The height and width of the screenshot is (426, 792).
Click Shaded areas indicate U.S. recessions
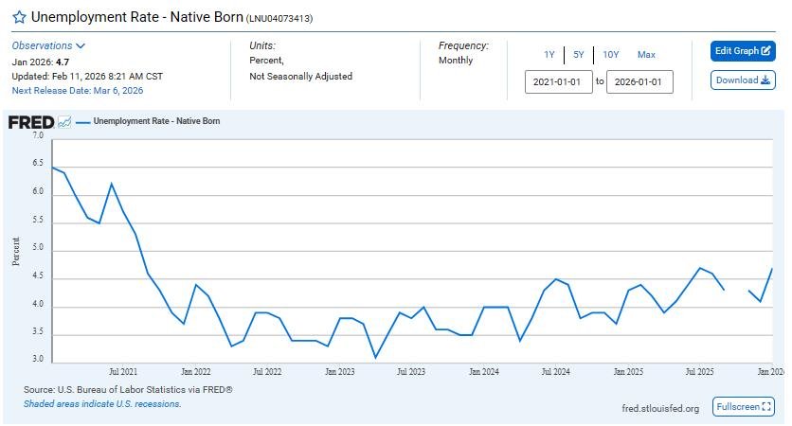(102, 404)
